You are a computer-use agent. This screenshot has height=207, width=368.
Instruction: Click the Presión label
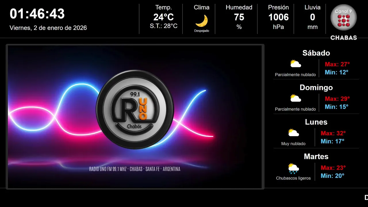coord(278,7)
